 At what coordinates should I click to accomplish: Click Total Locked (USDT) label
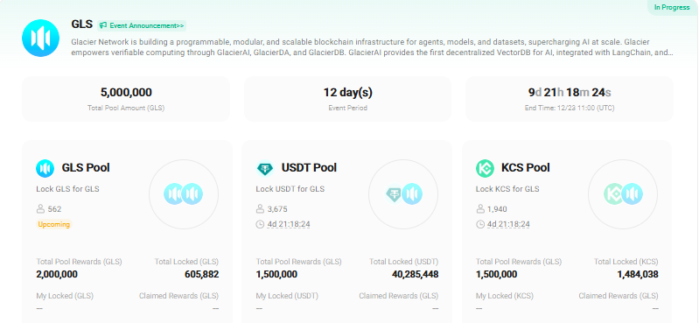[404, 262]
